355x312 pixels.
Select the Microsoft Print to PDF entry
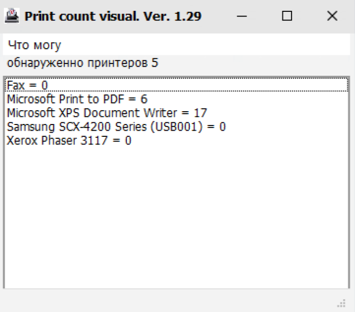[x=177, y=99]
